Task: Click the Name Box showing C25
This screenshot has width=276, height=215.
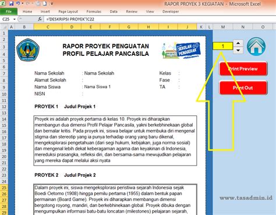Action: tap(6, 19)
